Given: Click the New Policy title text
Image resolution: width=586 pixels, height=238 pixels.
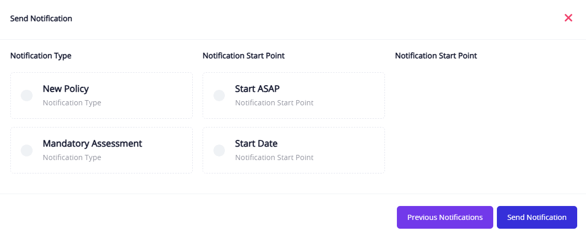Looking at the screenshot, I should tap(66, 89).
